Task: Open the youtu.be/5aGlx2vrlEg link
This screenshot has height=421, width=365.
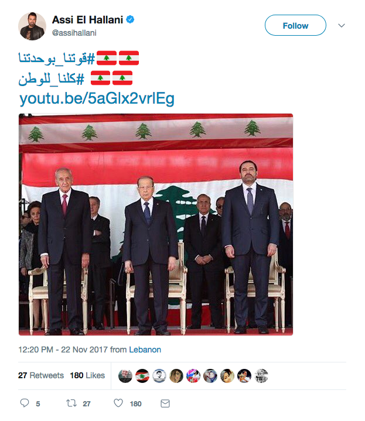Action: click(x=97, y=98)
